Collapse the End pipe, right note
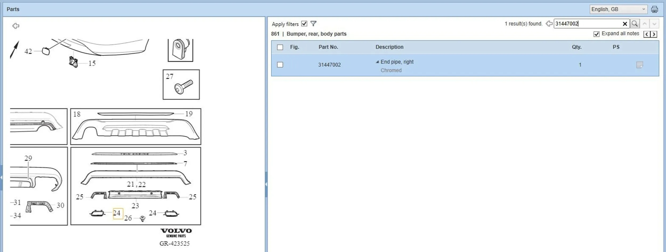This screenshot has width=666, height=252. tap(377, 62)
